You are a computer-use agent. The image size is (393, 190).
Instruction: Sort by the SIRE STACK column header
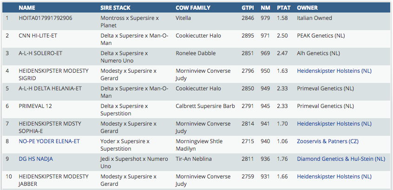point(116,8)
